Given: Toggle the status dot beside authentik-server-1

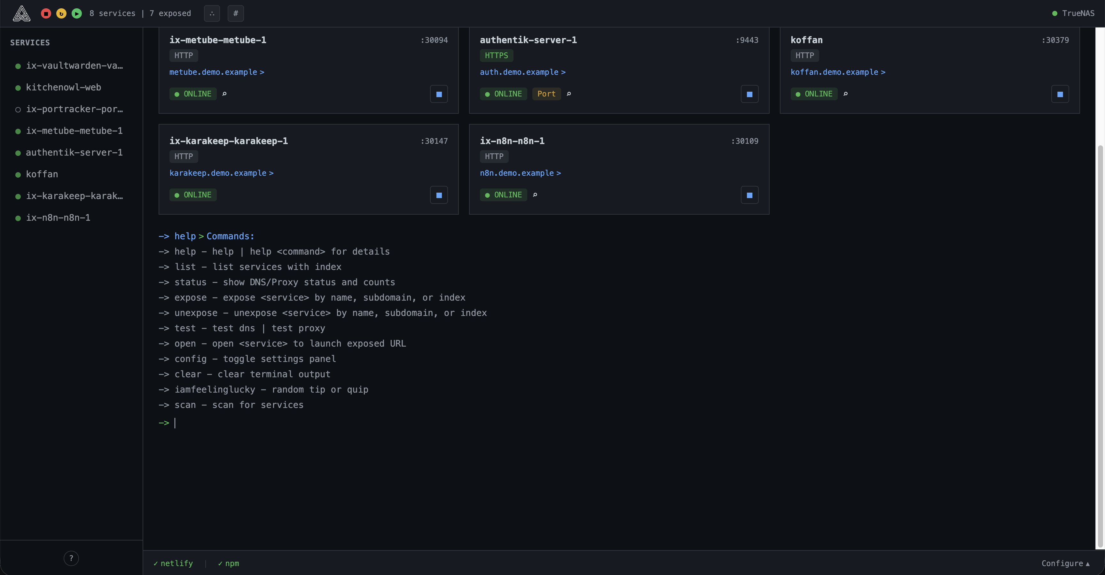Looking at the screenshot, I should pyautogui.click(x=18, y=153).
